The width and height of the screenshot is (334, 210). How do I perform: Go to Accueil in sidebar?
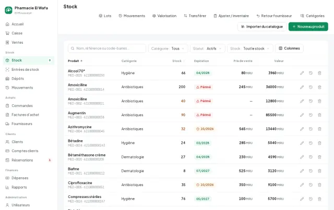click(x=29, y=24)
